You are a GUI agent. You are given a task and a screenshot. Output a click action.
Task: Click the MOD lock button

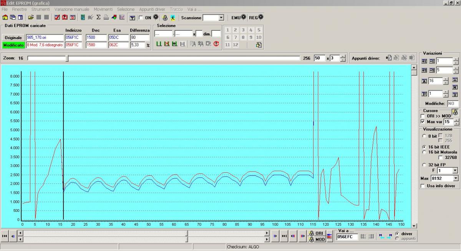coord(317,239)
